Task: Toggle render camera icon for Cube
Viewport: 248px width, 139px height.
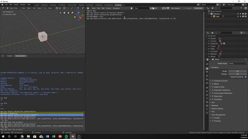Action: tap(246, 16)
